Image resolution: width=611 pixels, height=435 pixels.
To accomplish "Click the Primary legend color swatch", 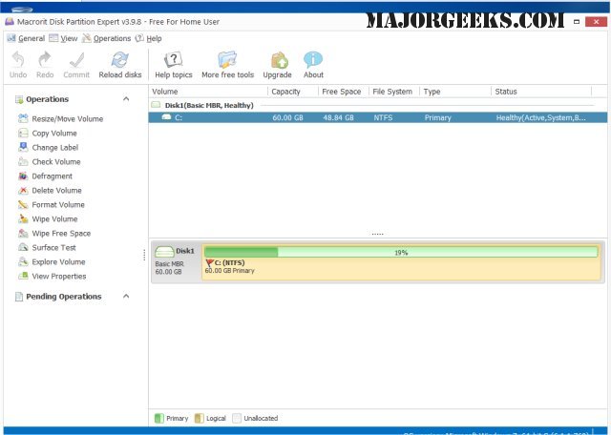I will 159,418.
